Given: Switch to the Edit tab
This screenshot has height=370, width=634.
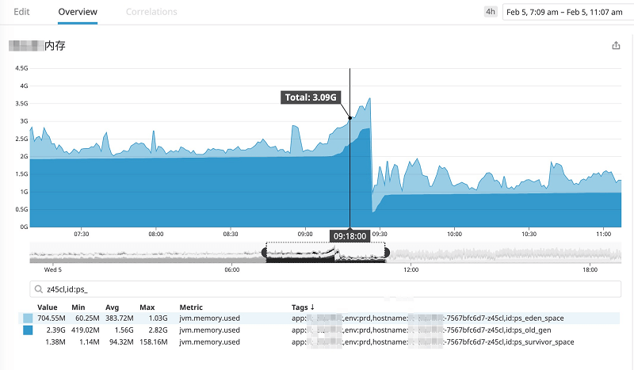Looking at the screenshot, I should pyautogui.click(x=22, y=12).
